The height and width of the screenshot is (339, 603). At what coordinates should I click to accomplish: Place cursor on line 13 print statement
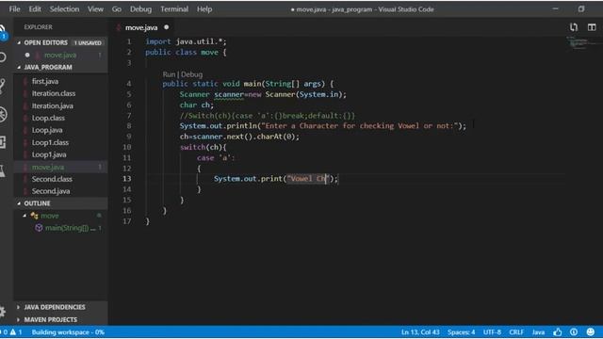[276, 179]
